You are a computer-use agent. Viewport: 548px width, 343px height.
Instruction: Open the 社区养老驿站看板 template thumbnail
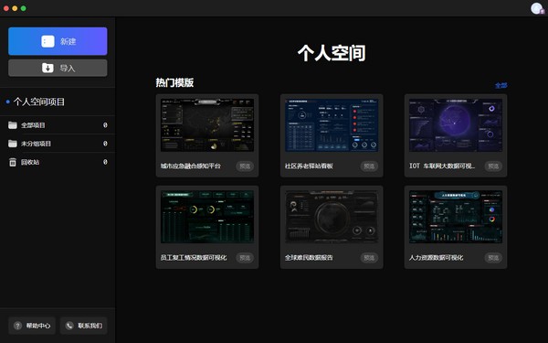coord(332,125)
